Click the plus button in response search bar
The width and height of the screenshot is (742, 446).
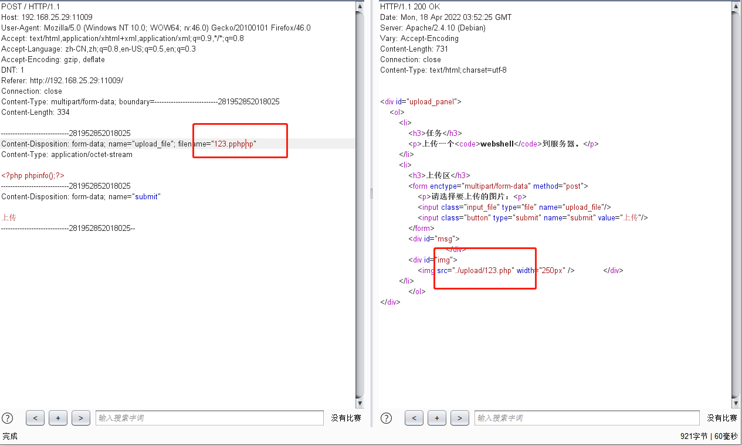click(x=437, y=418)
